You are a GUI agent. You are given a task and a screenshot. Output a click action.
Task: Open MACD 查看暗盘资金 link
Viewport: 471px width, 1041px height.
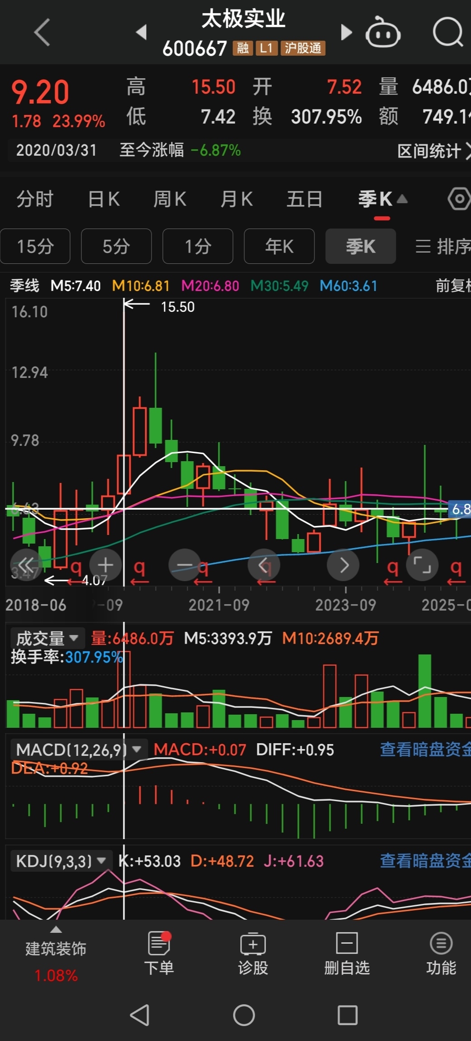[x=425, y=750]
